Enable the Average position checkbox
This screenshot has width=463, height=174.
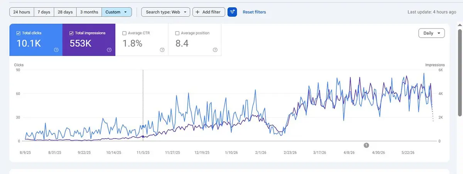pyautogui.click(x=177, y=33)
